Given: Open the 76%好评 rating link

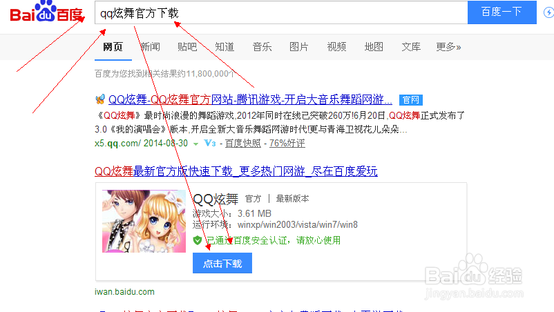Looking at the screenshot, I should click(287, 144).
